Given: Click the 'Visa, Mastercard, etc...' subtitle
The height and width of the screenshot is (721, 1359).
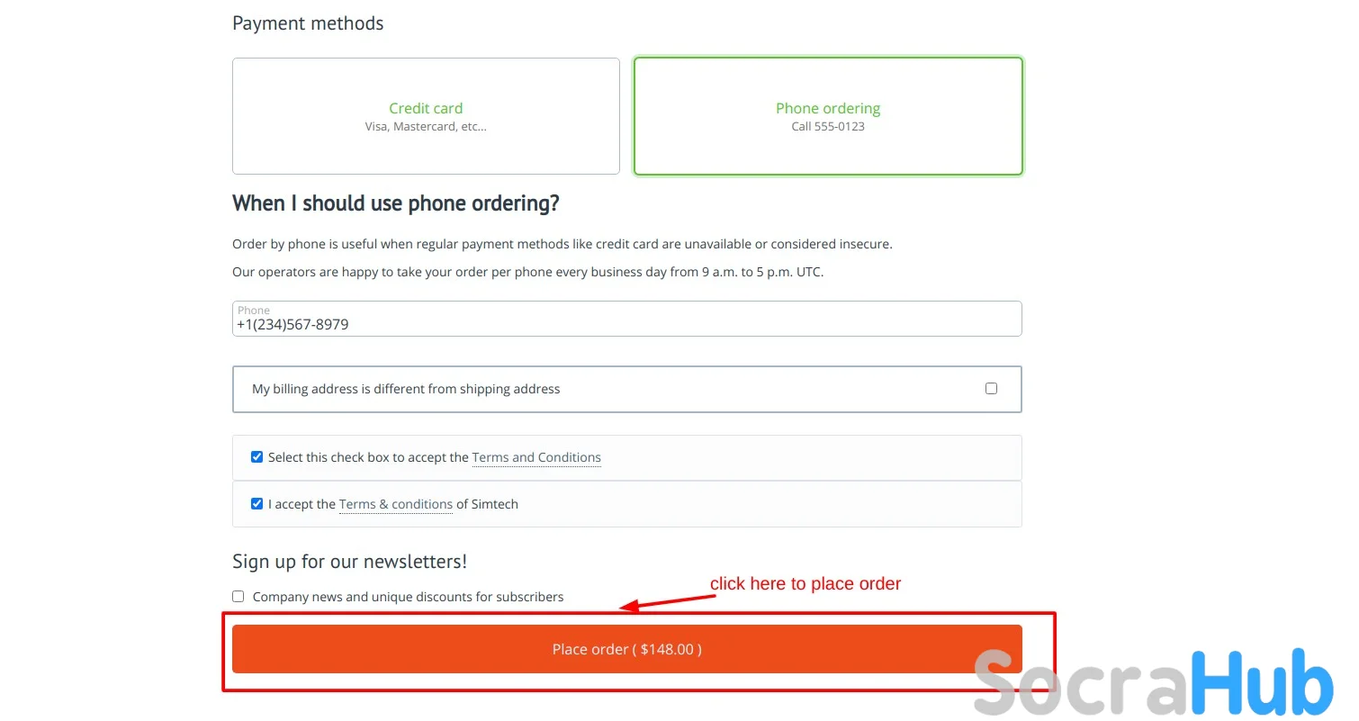Looking at the screenshot, I should coord(426,127).
